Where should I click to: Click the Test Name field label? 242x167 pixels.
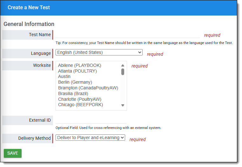[x=40, y=35]
